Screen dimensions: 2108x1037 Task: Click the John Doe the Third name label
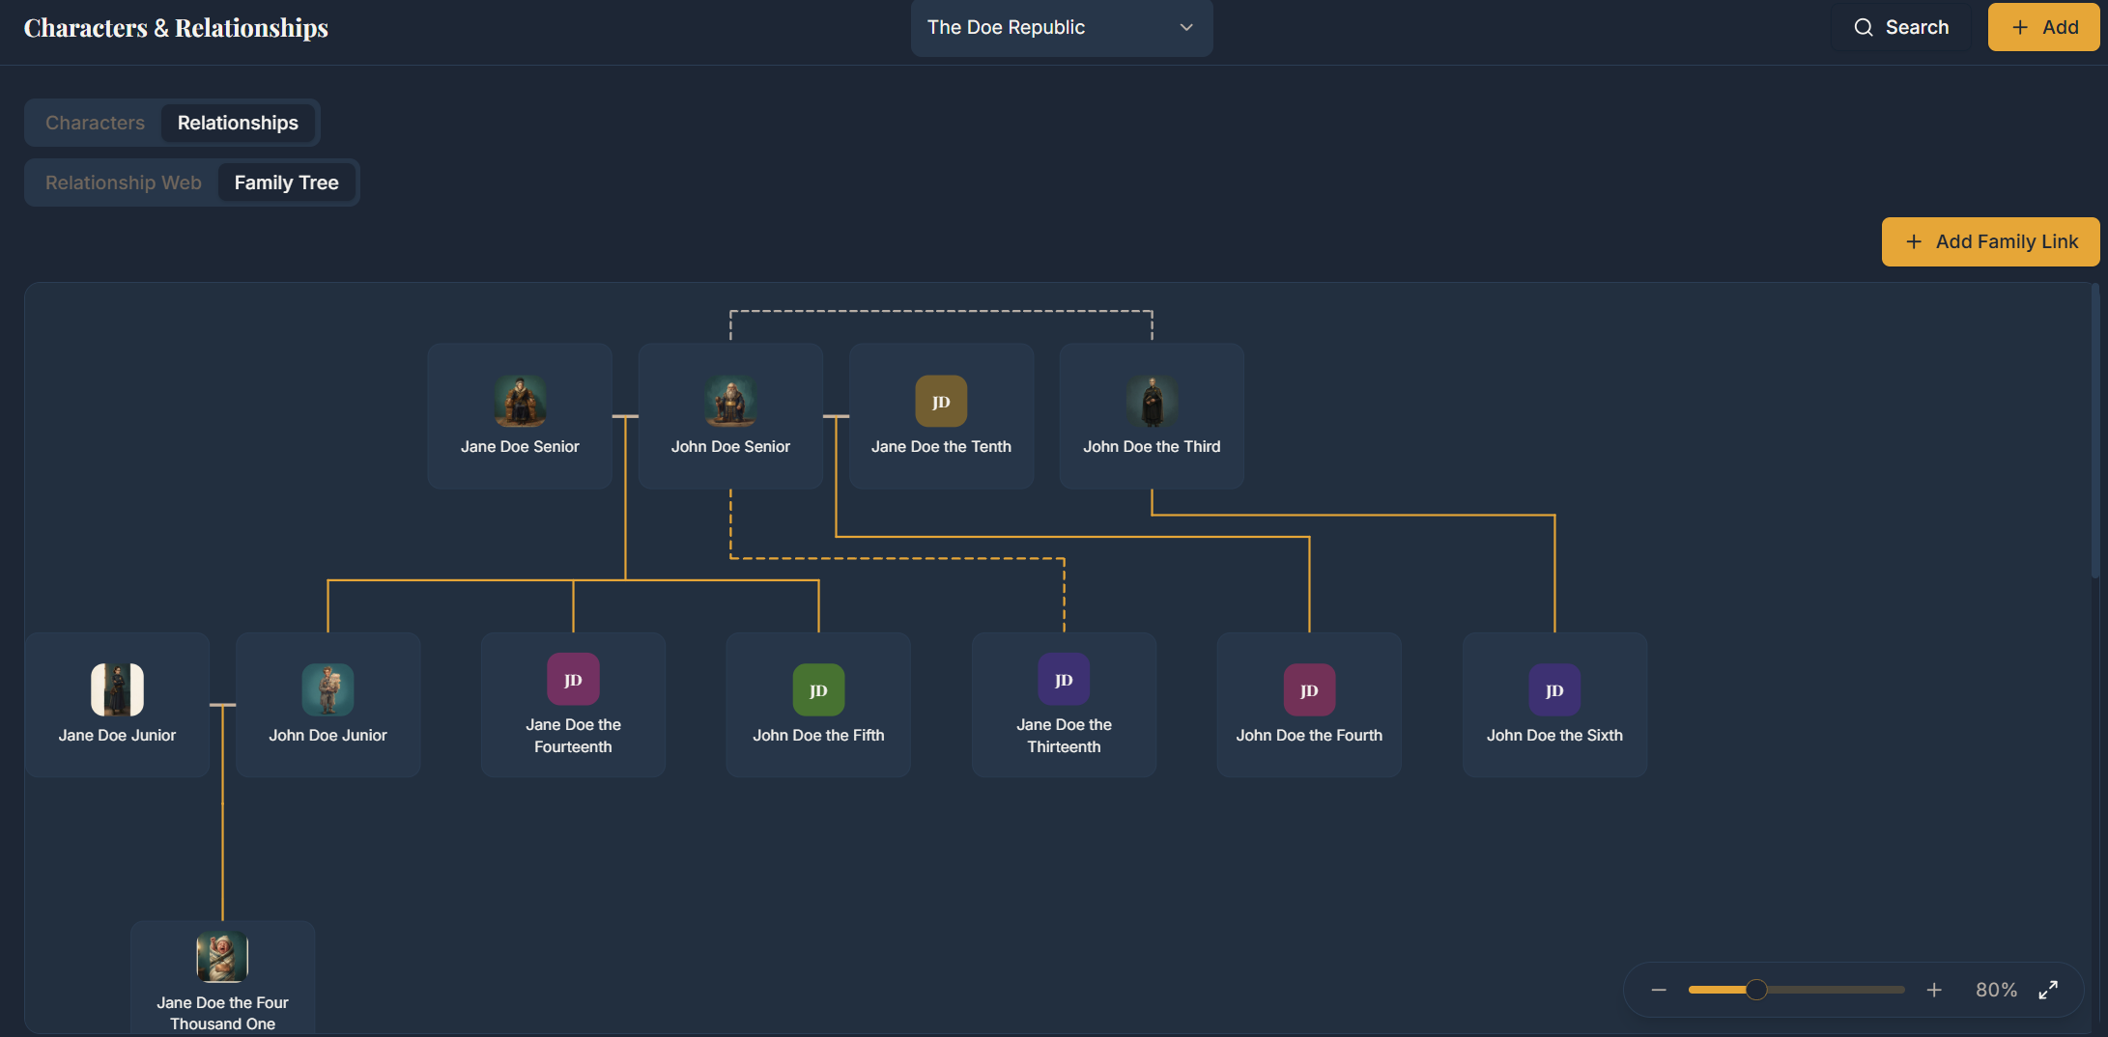click(x=1152, y=446)
